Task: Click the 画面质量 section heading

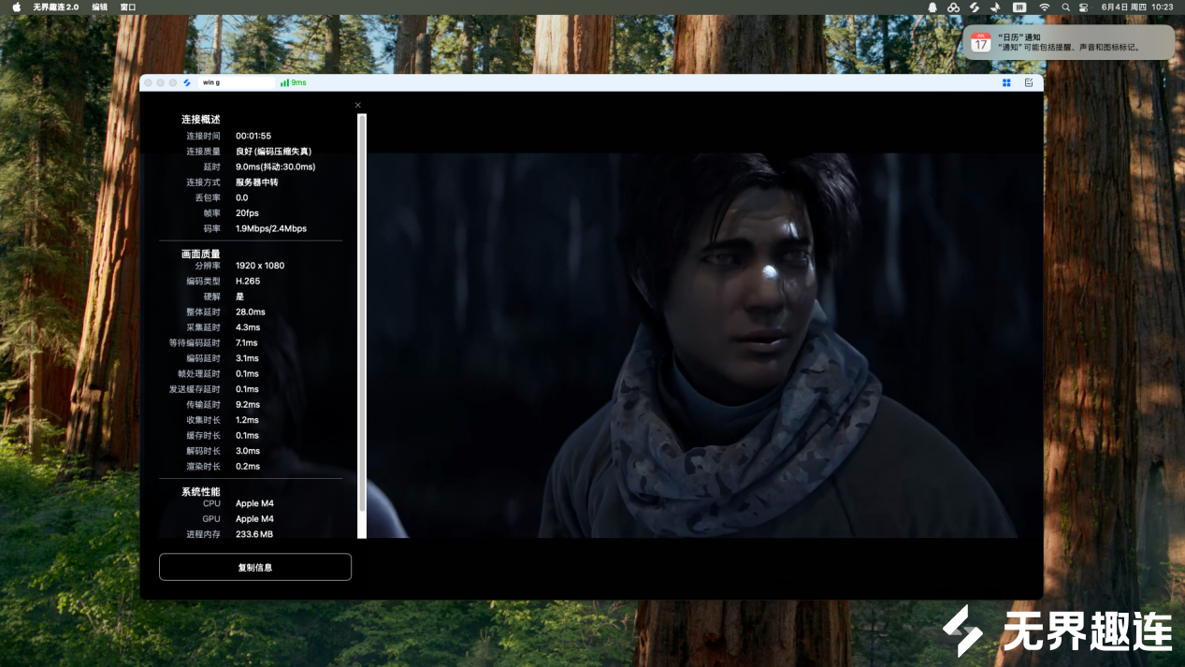Action: click(201, 254)
